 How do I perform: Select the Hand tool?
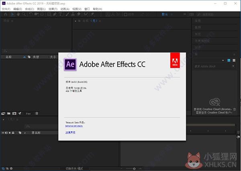click(x=18, y=14)
